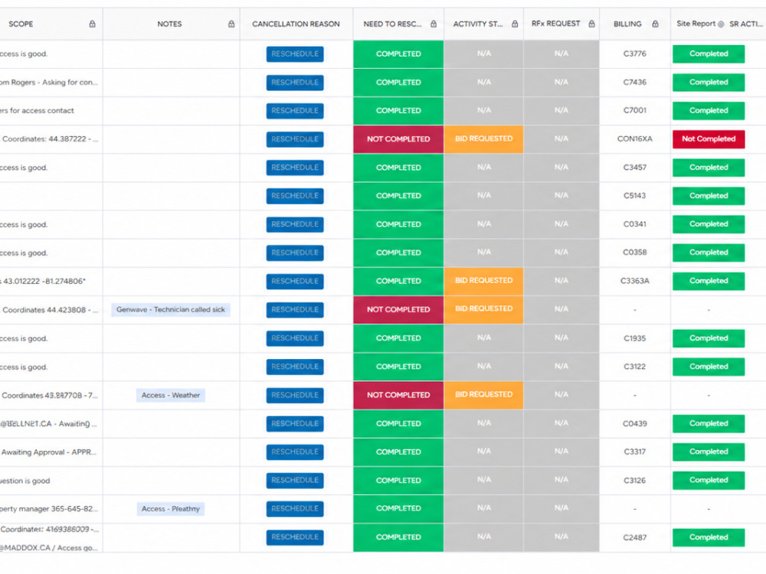Click RESCHEDULE in the C3126 row
766x574 pixels.
click(295, 481)
